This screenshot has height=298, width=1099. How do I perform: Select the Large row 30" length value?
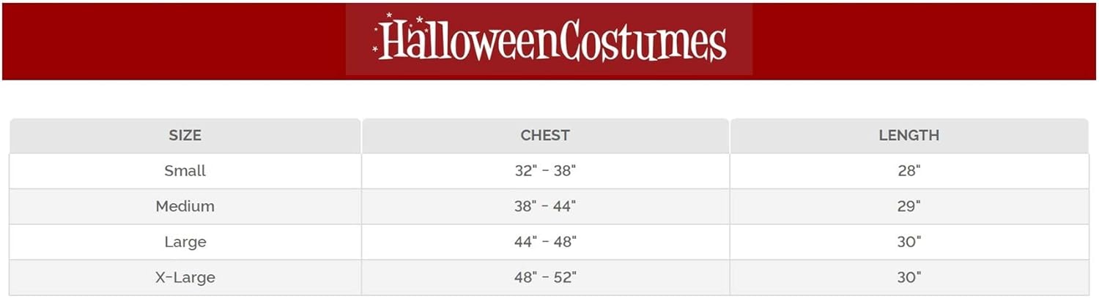click(x=909, y=242)
